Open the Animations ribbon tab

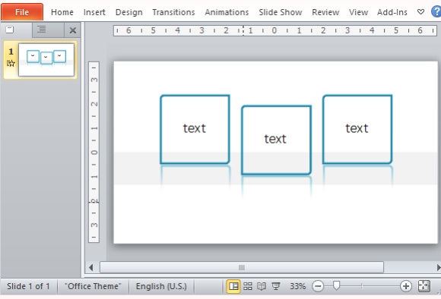[227, 12]
